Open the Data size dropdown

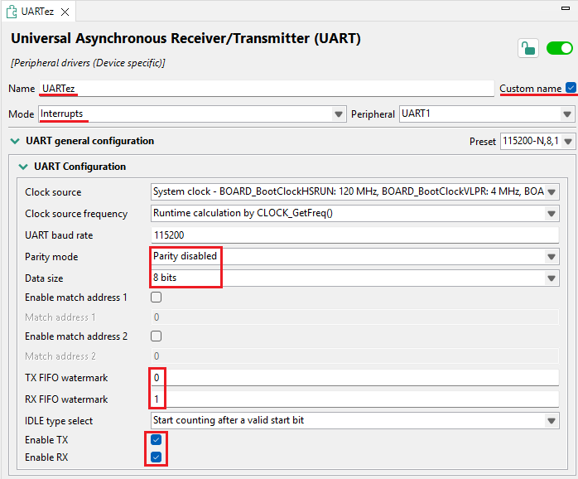552,278
